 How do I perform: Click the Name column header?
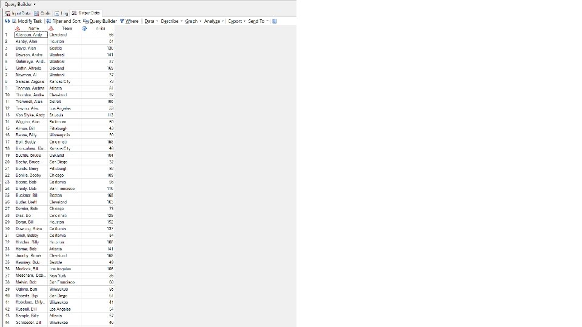click(33, 28)
